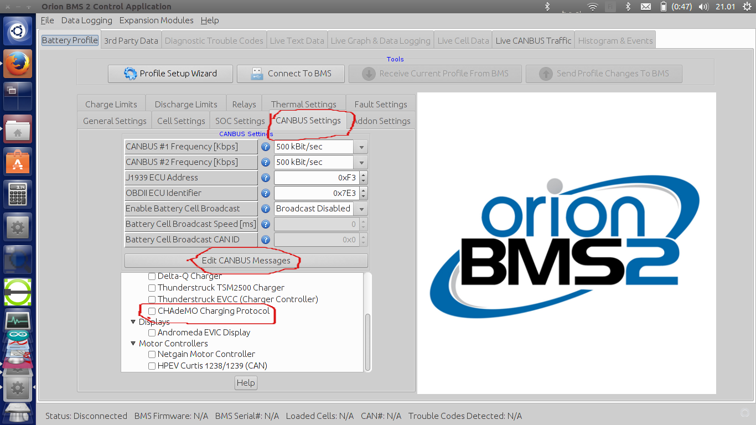Open System Monitor from the dock
The width and height of the screenshot is (756, 425).
pos(18,321)
